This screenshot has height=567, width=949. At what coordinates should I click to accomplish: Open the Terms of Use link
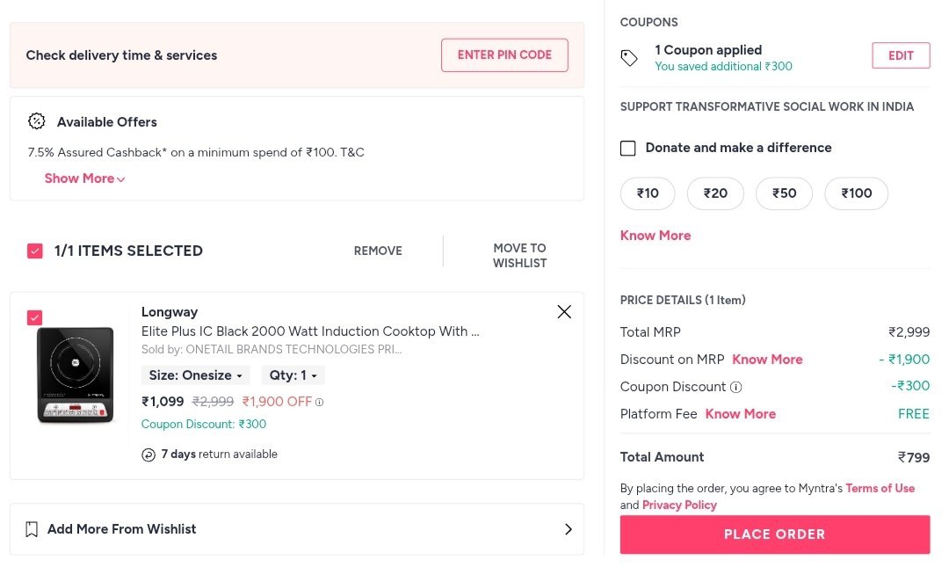[880, 488]
